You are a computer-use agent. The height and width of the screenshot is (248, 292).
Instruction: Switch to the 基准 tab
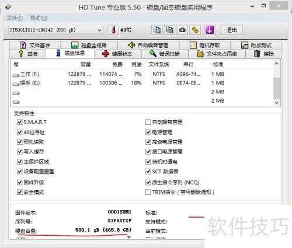coord(27,54)
